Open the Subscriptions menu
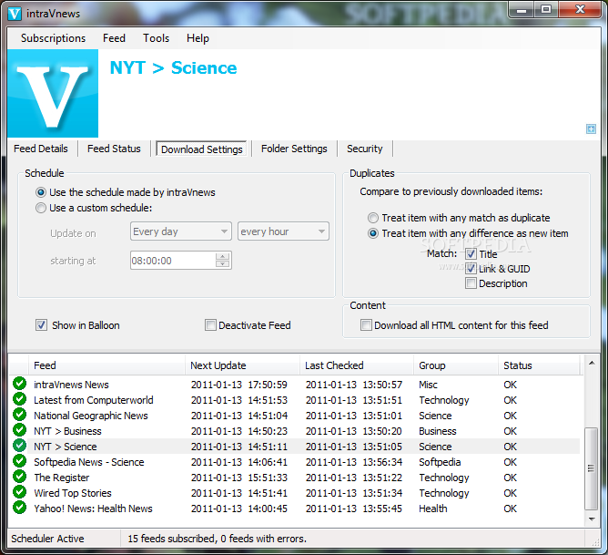 (53, 38)
